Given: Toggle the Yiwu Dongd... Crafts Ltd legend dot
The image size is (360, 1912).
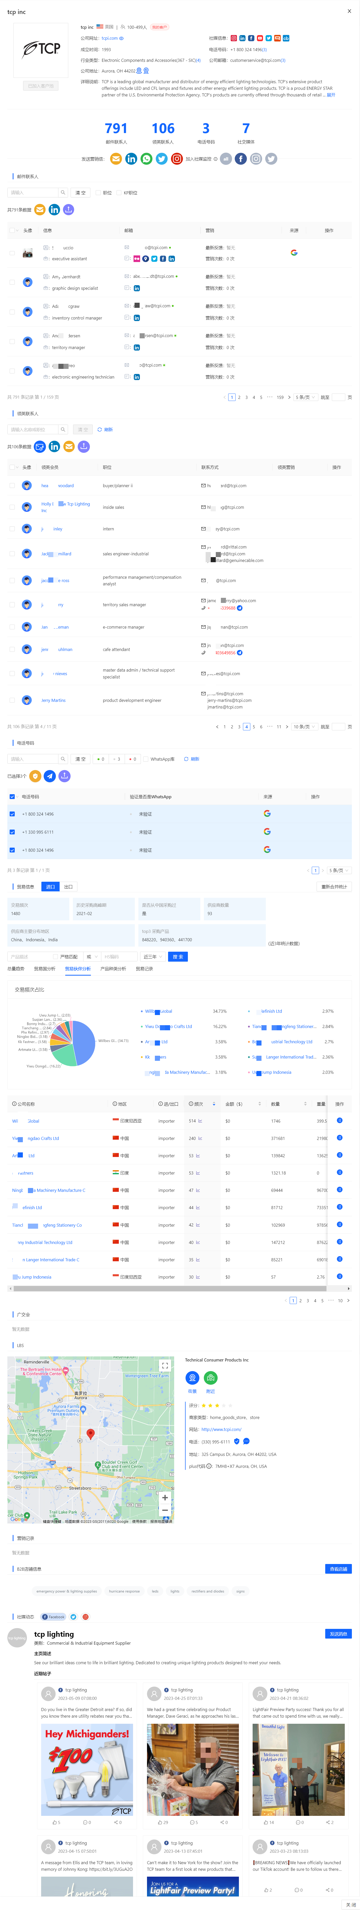Looking at the screenshot, I should 141,1026.
